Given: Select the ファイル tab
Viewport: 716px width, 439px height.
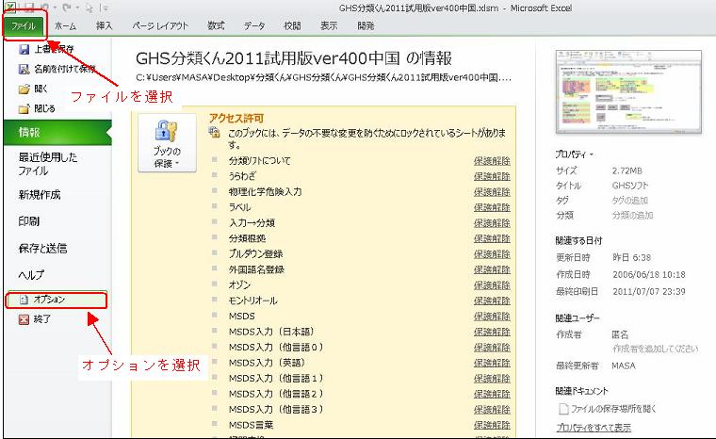Looking at the screenshot, I should [x=24, y=25].
